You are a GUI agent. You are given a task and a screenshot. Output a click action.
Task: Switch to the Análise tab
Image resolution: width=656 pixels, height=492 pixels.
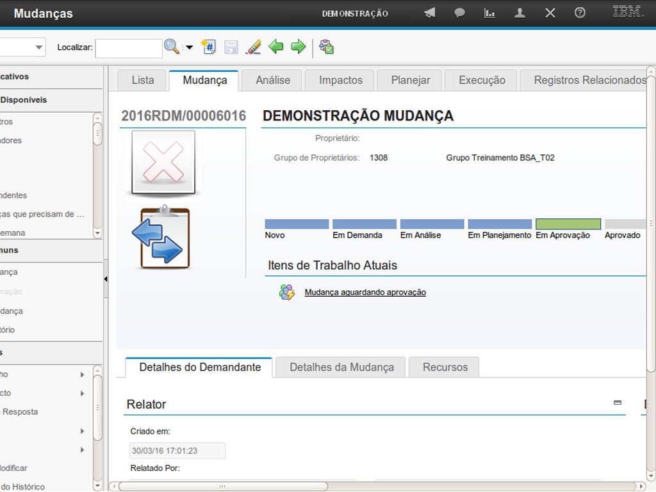273,80
